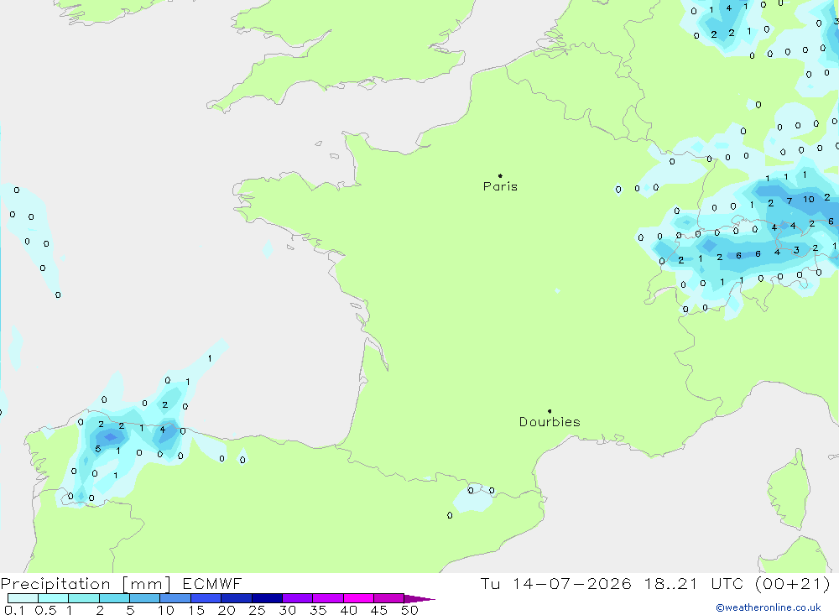This screenshot has height=615, width=839.
Task: Click the Paris location dot marker
Action: (x=500, y=175)
